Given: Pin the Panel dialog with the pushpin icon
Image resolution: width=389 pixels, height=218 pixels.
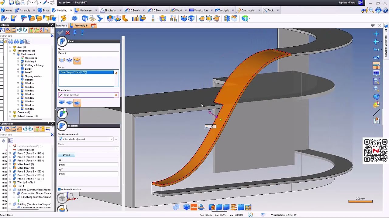Looking at the screenshot, I should 75,33.
